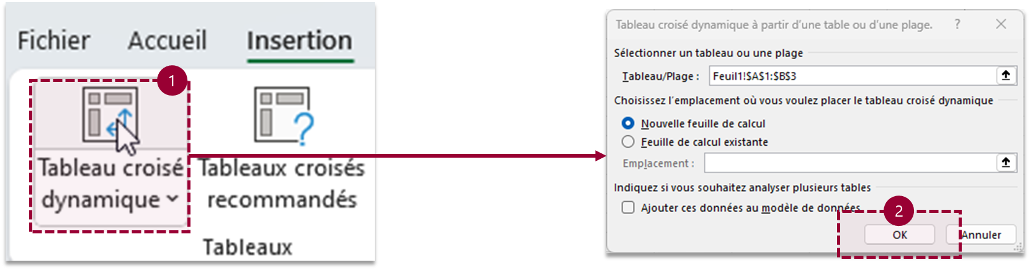The image size is (1030, 270).
Task: Click the dialog title bar text
Action: pyautogui.click(x=773, y=25)
